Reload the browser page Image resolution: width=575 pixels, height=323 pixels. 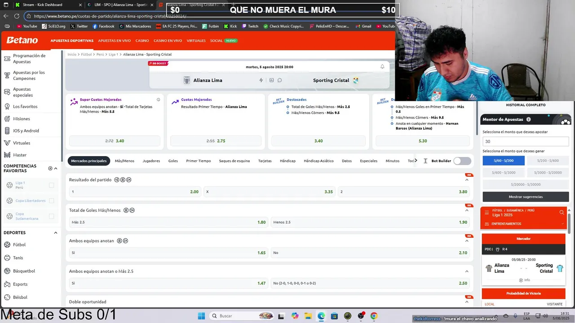[17, 16]
